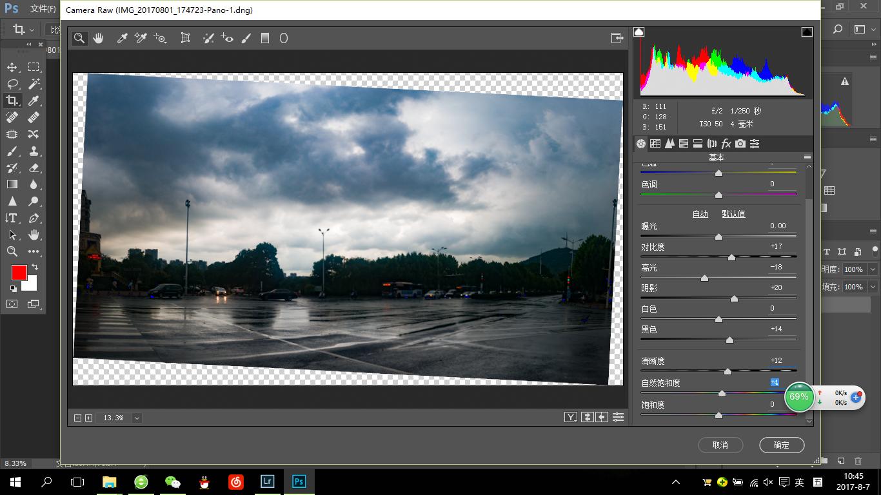Click the 自然饱和度 value input field
This screenshot has height=495, width=881.
775,382
